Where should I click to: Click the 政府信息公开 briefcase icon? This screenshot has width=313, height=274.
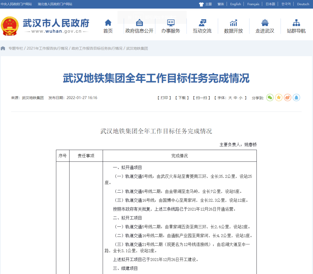point(139,23)
